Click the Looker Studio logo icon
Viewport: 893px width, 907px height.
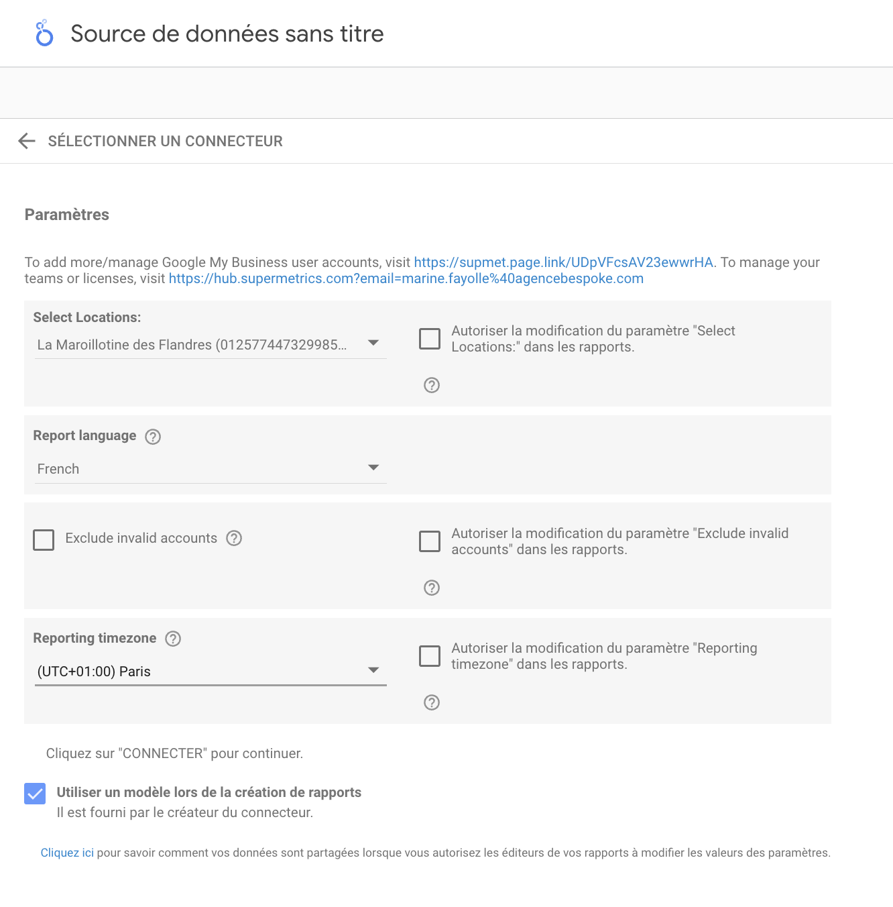click(x=44, y=34)
